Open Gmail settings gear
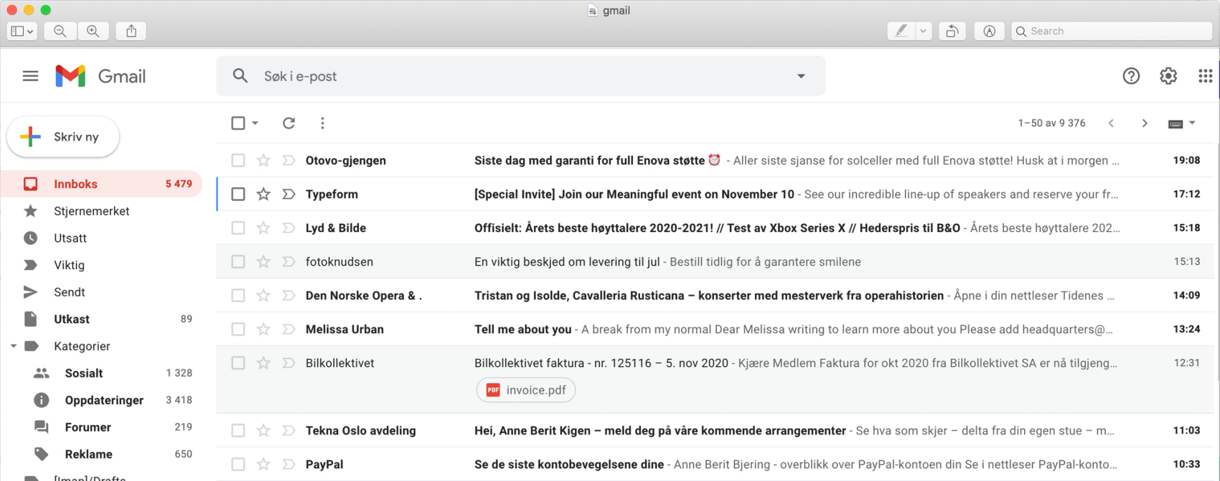1220x481 pixels. tap(1168, 76)
